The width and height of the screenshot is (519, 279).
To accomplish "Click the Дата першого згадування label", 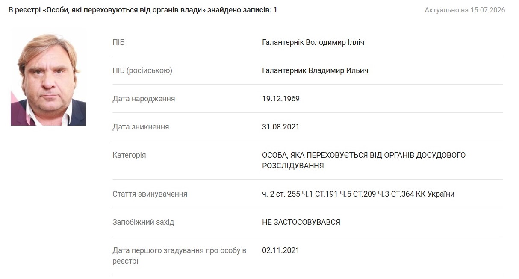I will 180,256.
